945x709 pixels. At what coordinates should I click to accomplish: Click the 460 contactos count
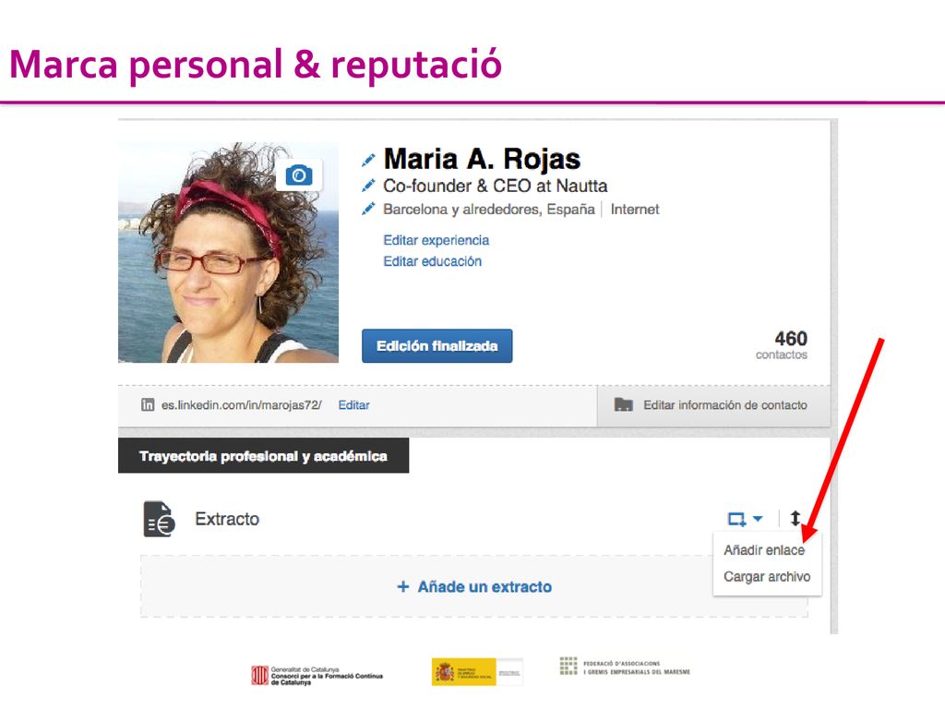point(782,345)
